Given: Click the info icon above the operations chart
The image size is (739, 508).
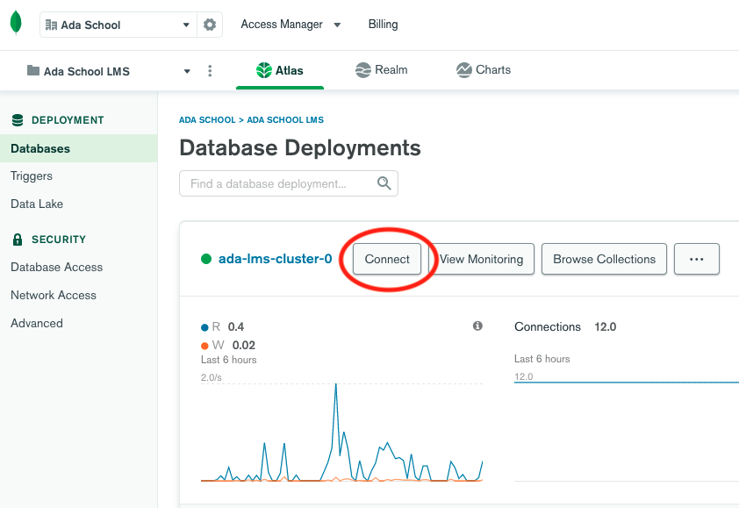Looking at the screenshot, I should 477,326.
